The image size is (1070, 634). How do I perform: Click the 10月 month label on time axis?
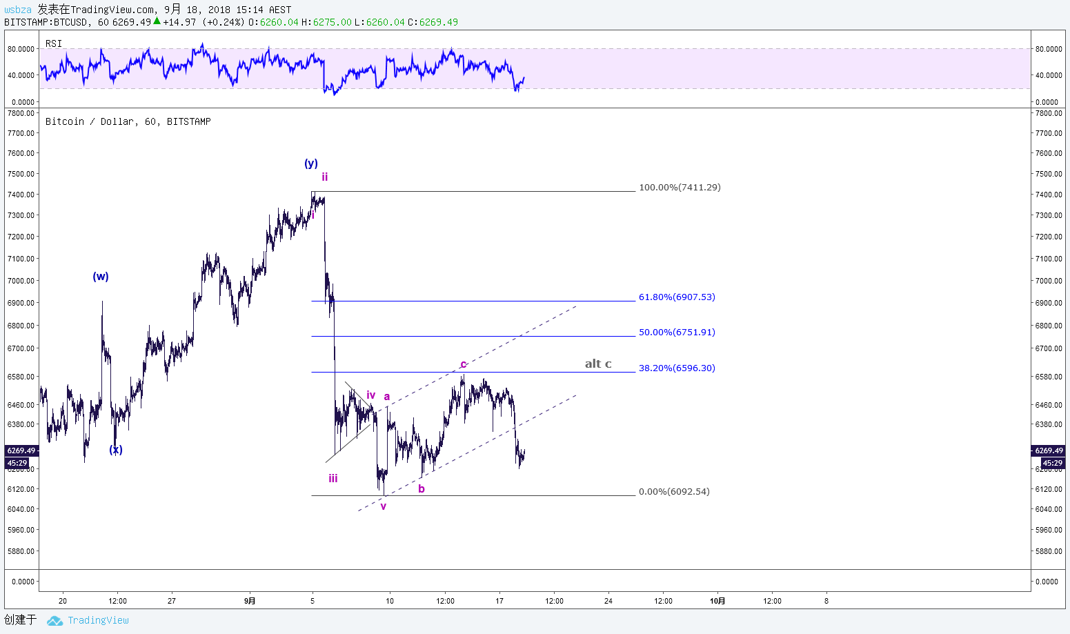pyautogui.click(x=717, y=601)
